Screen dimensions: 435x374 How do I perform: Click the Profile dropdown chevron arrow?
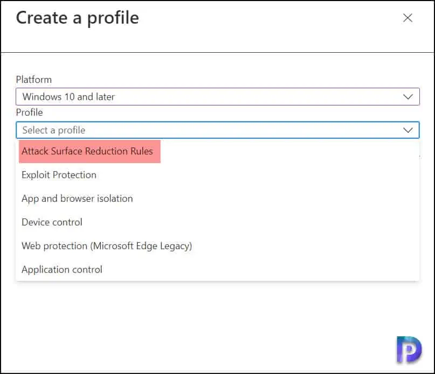[x=408, y=130]
